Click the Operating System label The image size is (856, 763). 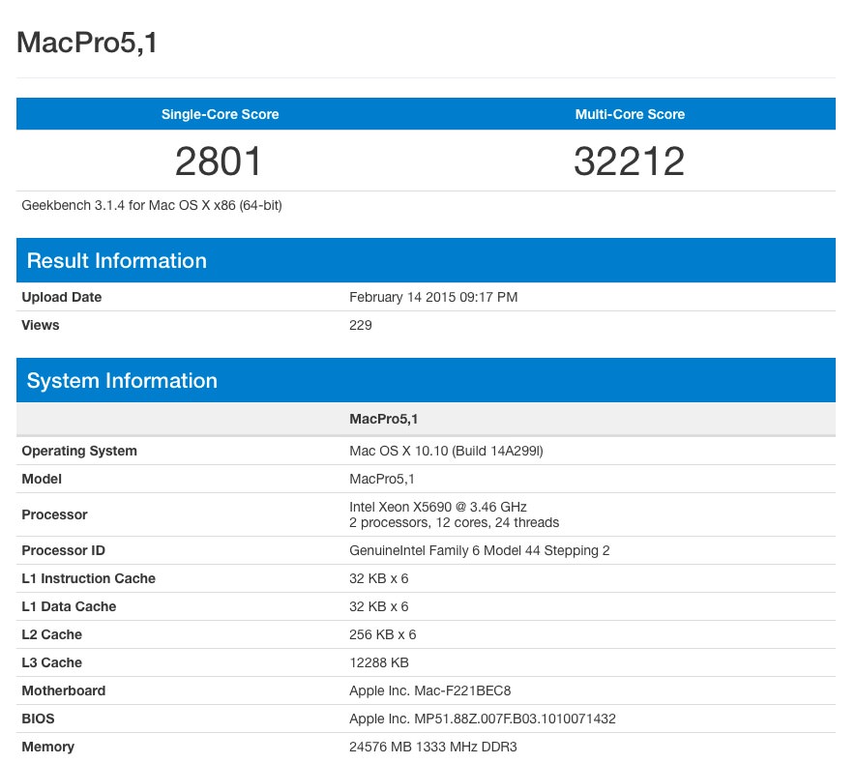tap(79, 451)
